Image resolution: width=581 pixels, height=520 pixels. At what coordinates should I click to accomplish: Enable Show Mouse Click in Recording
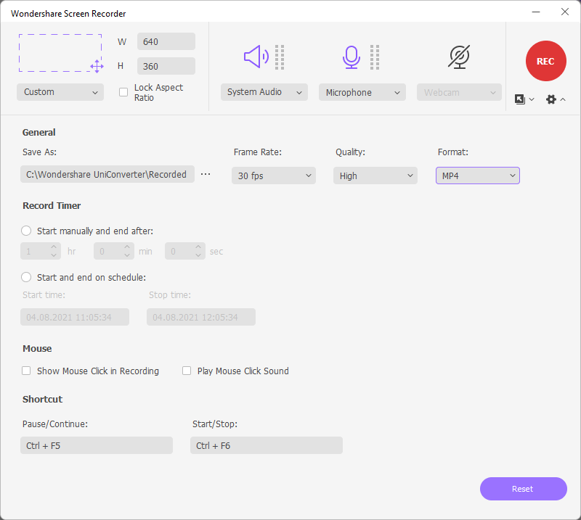pos(26,371)
